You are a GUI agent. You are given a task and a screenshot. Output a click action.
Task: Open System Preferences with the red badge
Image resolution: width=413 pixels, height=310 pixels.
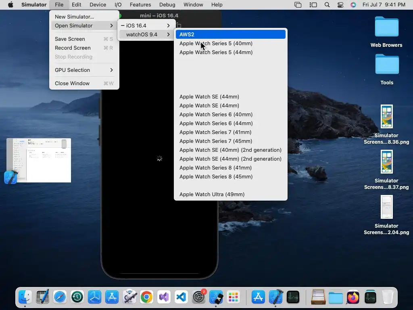(199, 297)
